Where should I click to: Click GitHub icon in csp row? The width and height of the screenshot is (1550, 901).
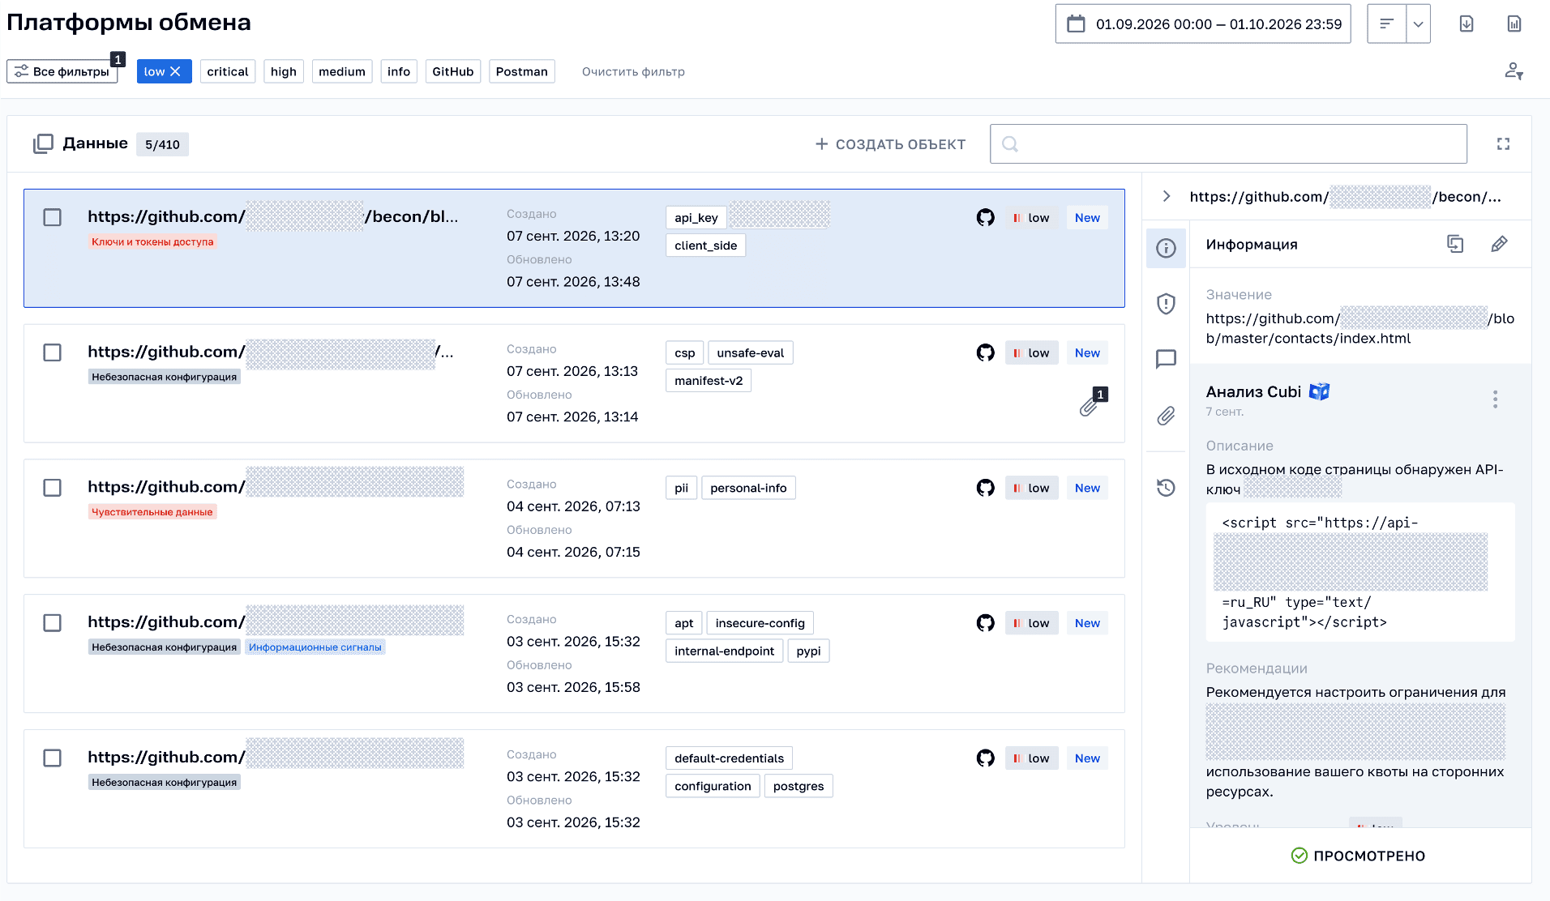click(985, 352)
